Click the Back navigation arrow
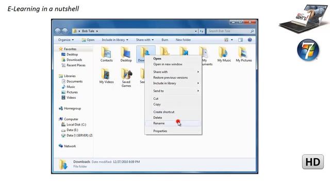Viewport: 330px width, 185px height. [58, 31]
